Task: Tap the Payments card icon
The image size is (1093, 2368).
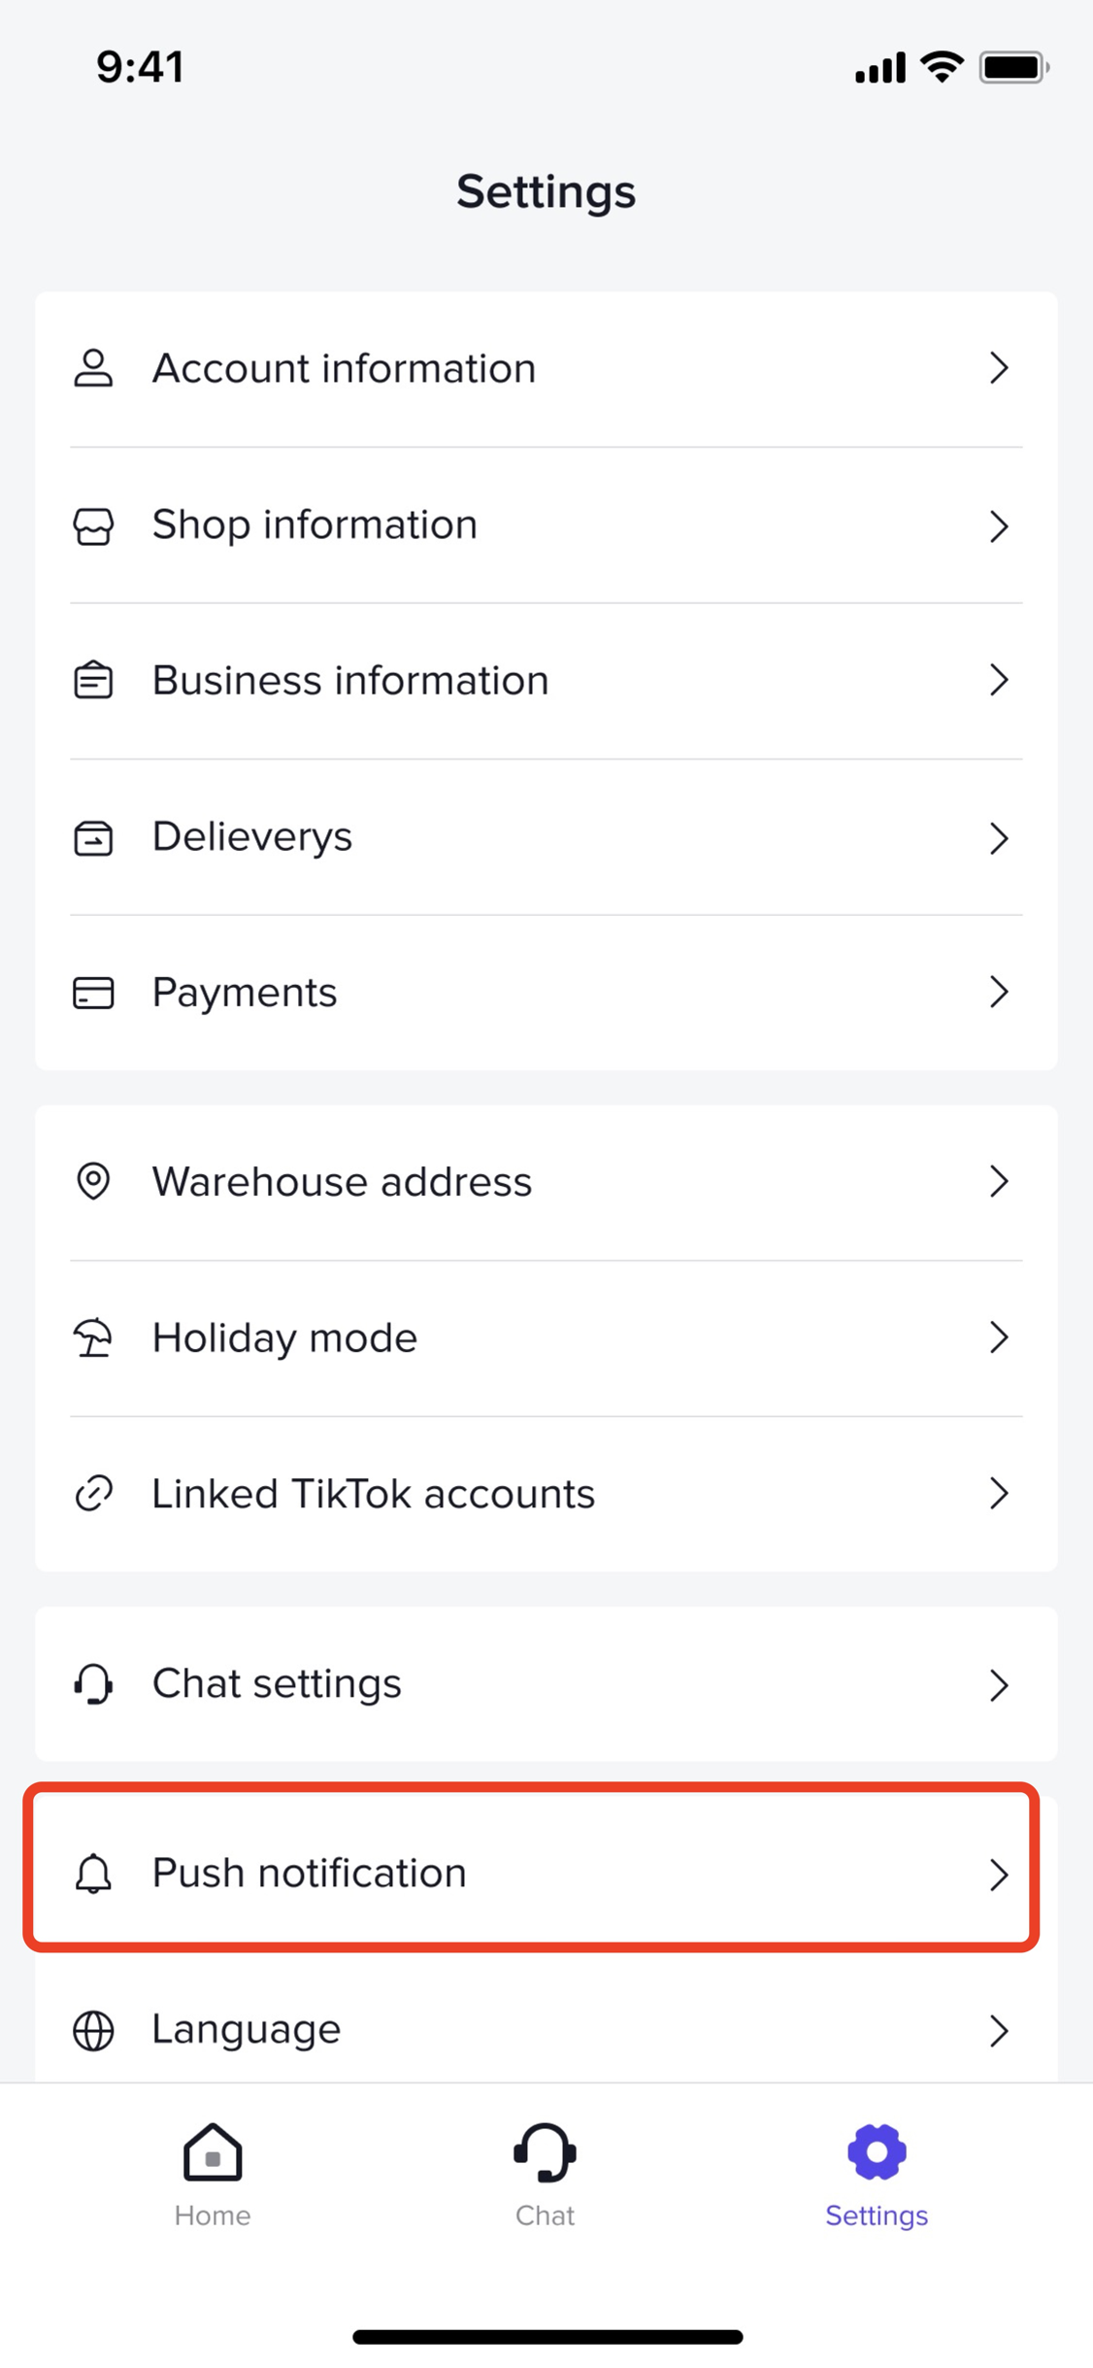Action: (93, 993)
